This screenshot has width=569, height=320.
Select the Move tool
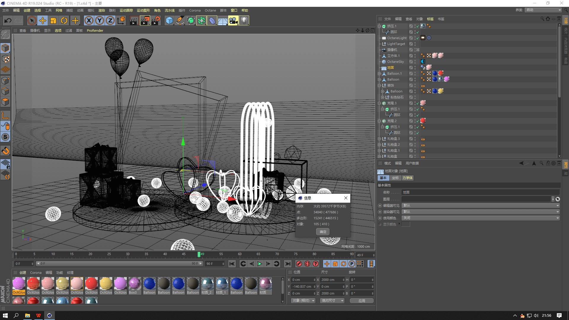(x=43, y=20)
